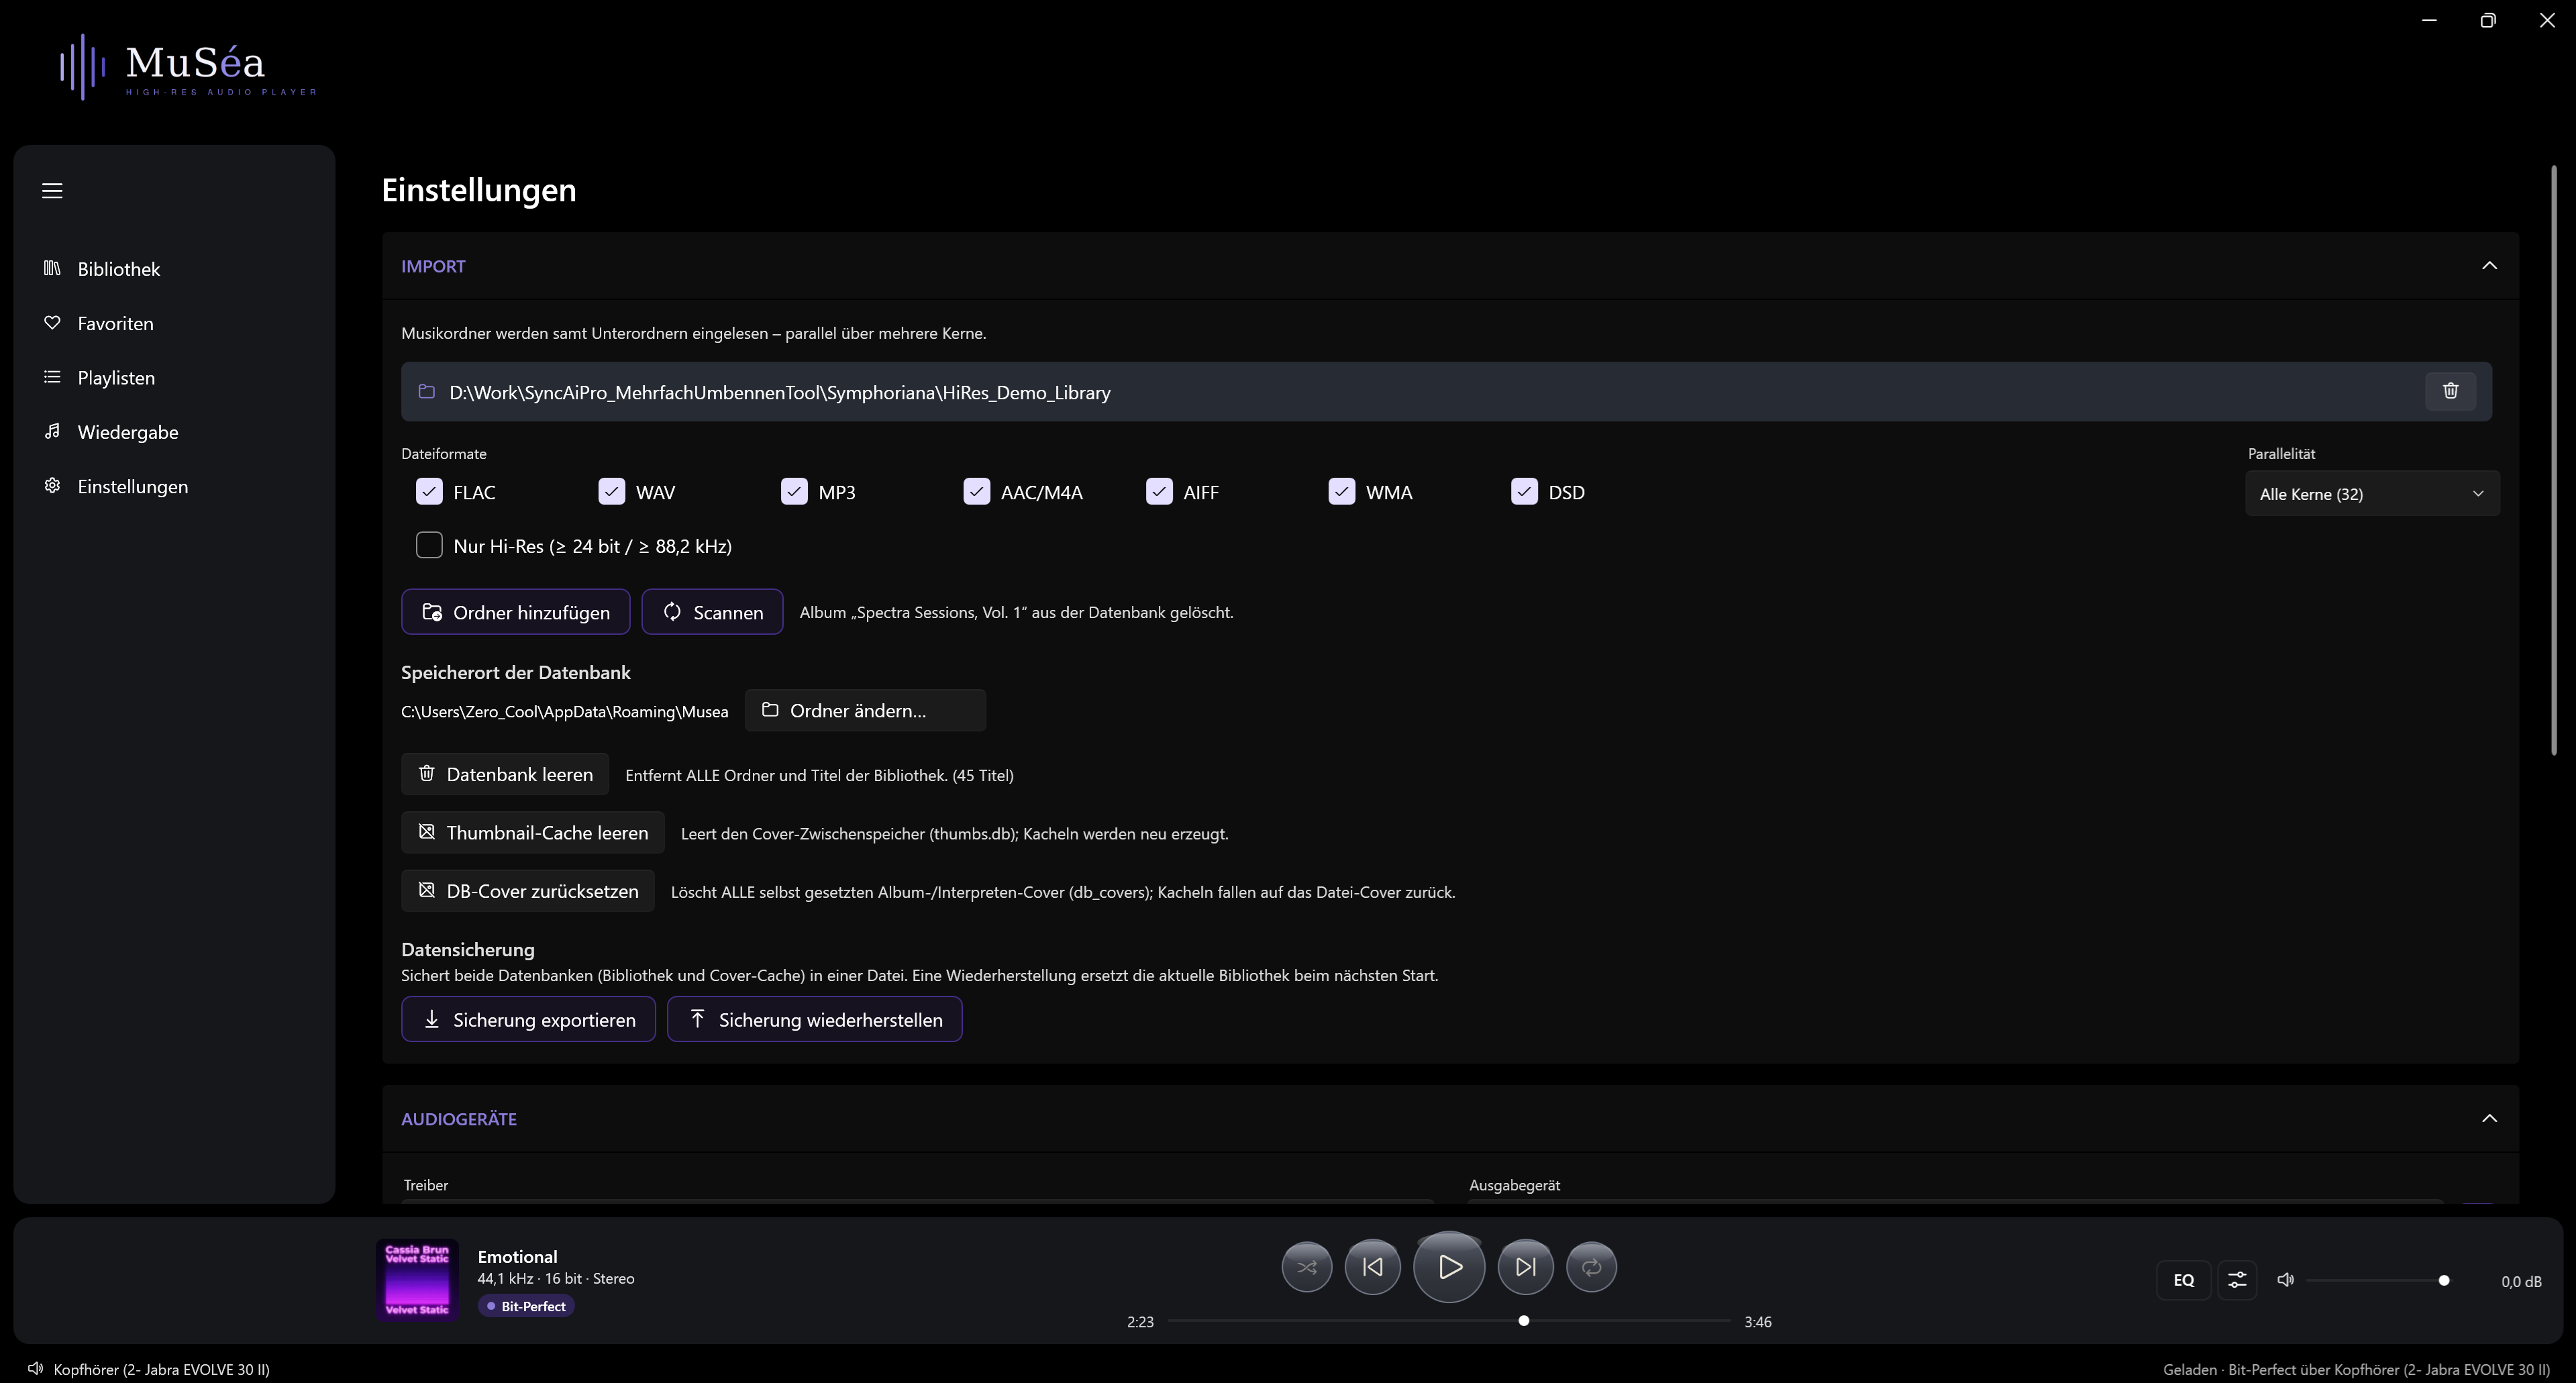The height and width of the screenshot is (1383, 2576).
Task: Uncheck the WMA format checkbox
Action: (1341, 491)
